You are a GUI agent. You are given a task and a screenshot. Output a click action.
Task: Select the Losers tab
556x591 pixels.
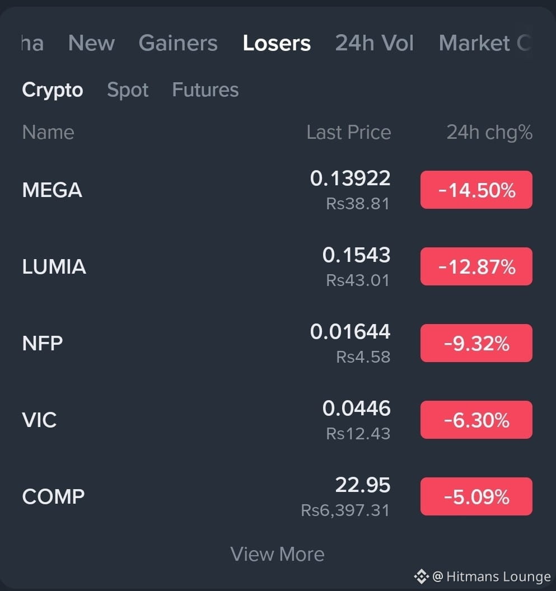[277, 43]
